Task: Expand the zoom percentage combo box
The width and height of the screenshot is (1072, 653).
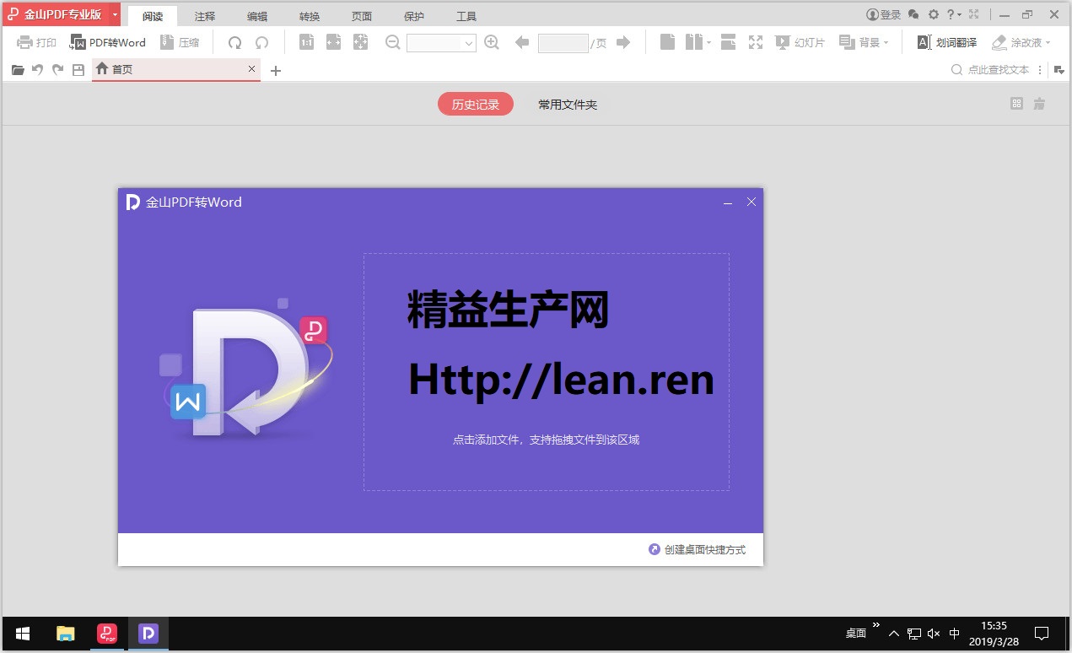Action: 469,43
